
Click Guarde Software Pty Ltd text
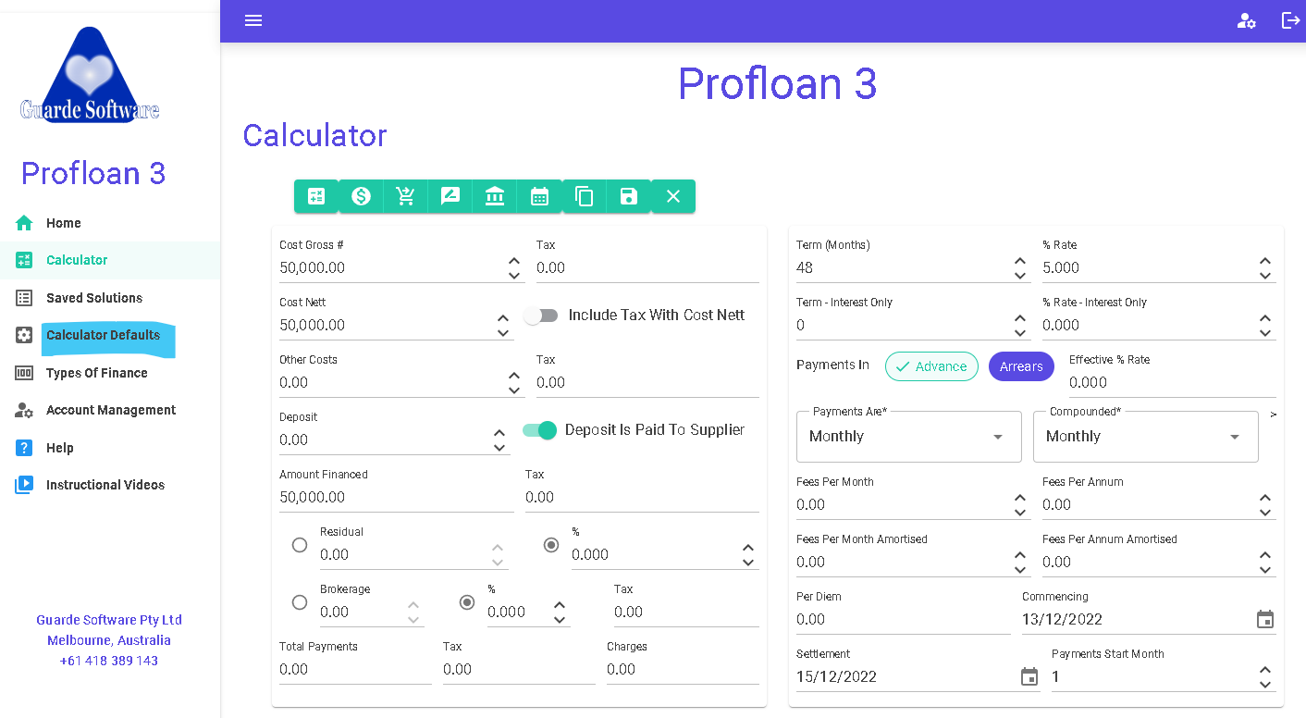109,621
